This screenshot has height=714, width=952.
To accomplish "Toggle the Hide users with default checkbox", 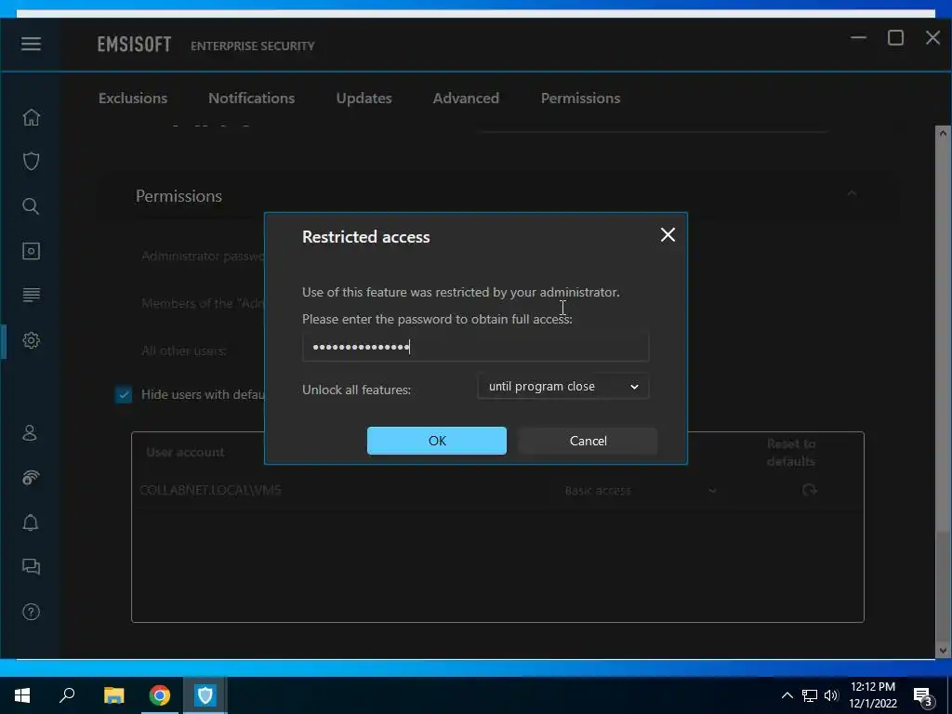I will (x=124, y=394).
